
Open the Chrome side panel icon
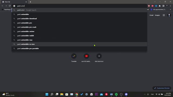tap(163, 6)
